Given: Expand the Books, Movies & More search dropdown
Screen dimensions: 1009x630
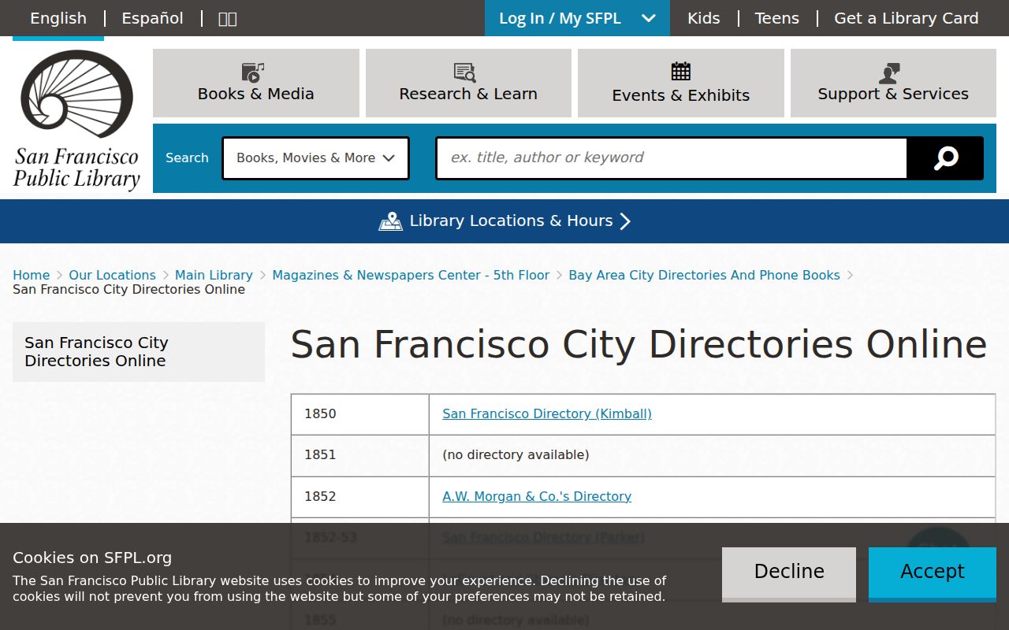Looking at the screenshot, I should click(315, 158).
